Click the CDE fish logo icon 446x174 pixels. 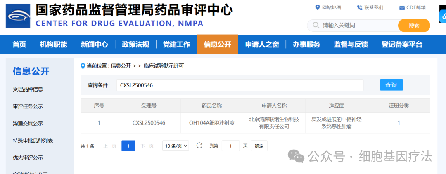(x=18, y=16)
